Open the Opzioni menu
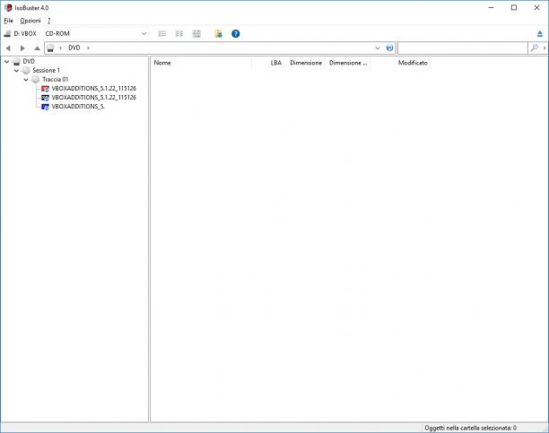This screenshot has height=433, width=549. pyautogui.click(x=30, y=21)
